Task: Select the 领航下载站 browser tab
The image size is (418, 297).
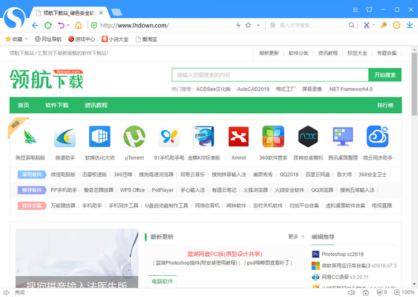Action: 69,13
